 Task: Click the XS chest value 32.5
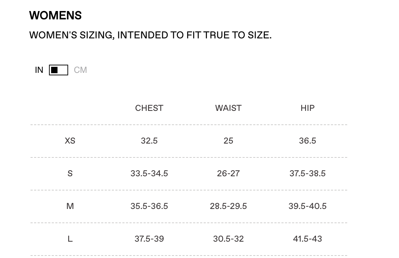pos(149,141)
